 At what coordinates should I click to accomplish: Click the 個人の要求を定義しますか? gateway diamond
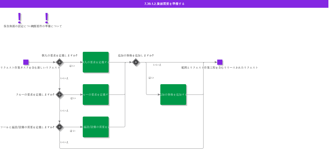click(59, 62)
